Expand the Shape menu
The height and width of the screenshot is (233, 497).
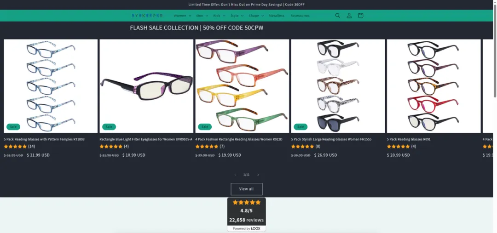point(256,16)
